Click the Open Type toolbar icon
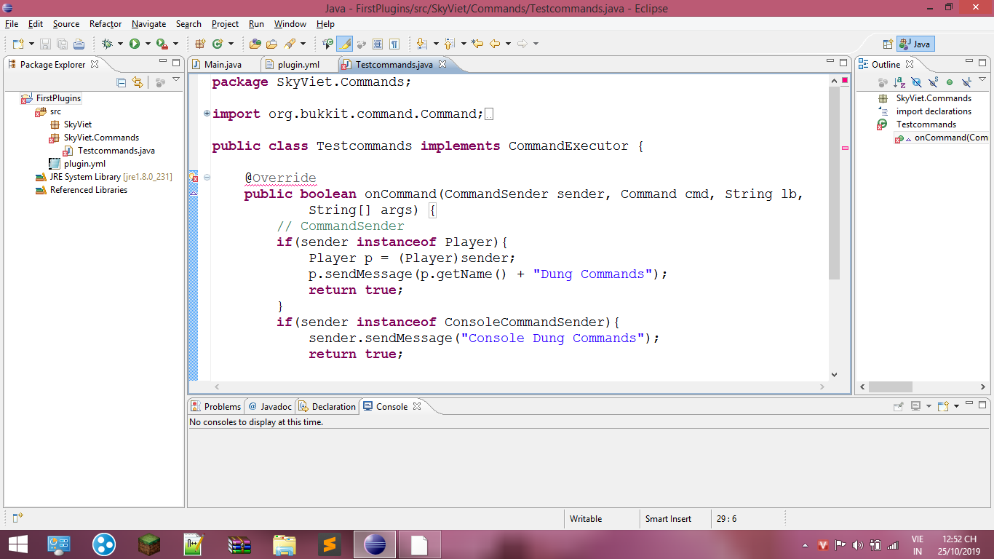 255,44
